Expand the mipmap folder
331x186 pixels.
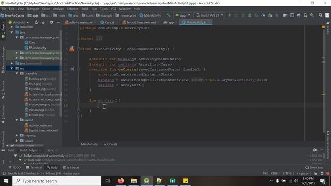click(17, 135)
